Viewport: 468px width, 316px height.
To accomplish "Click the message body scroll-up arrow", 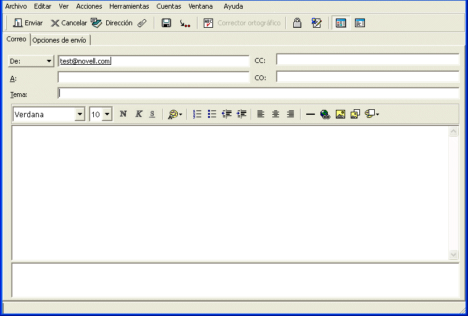I will pyautogui.click(x=453, y=131).
